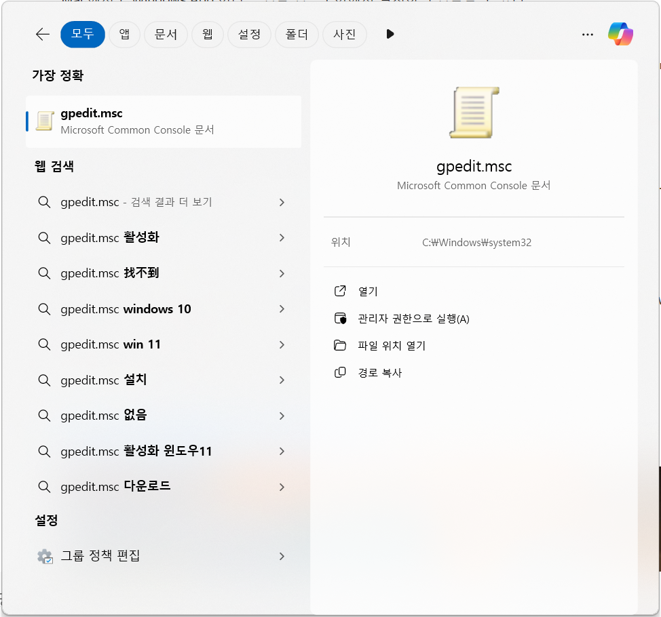Click search icon beside gpedit.msc 다운로드
The width and height of the screenshot is (661, 617).
(44, 486)
